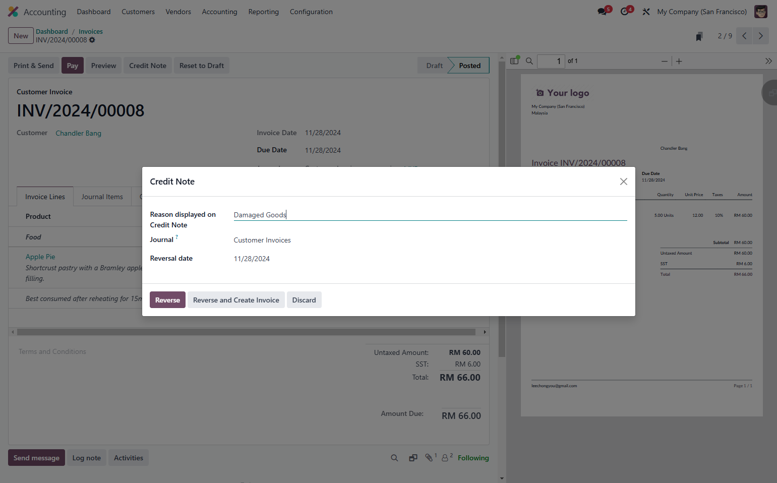Open the Configuration menu
This screenshot has width=777, height=483.
coord(311,12)
